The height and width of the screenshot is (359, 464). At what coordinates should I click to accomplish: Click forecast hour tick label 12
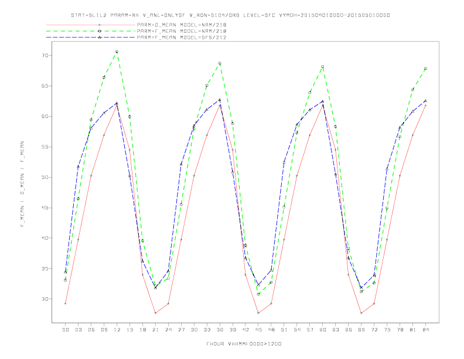coord(117,330)
